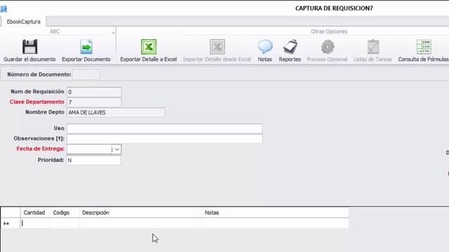Screen dimensions: 449x252
Task: Click the Num de Requisición field
Action: click(x=94, y=92)
